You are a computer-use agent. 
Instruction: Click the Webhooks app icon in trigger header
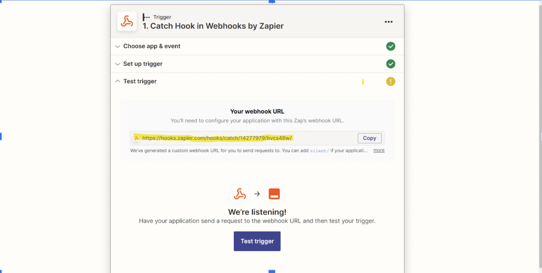click(127, 21)
